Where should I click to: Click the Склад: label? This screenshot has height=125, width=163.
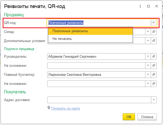pos(9,32)
